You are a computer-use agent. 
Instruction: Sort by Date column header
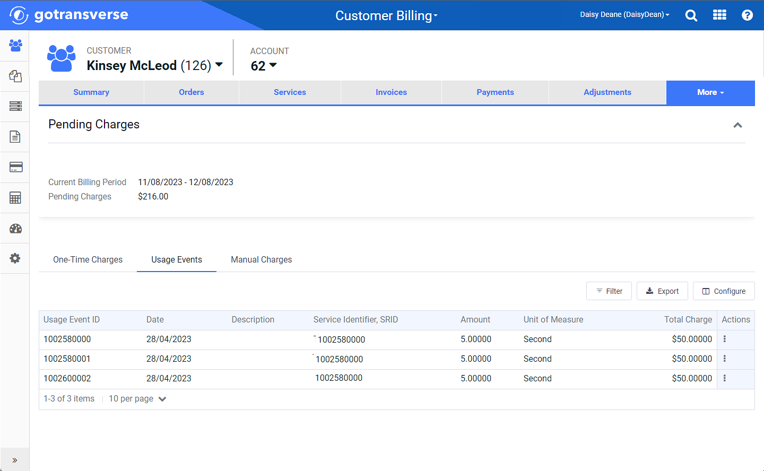click(x=155, y=319)
